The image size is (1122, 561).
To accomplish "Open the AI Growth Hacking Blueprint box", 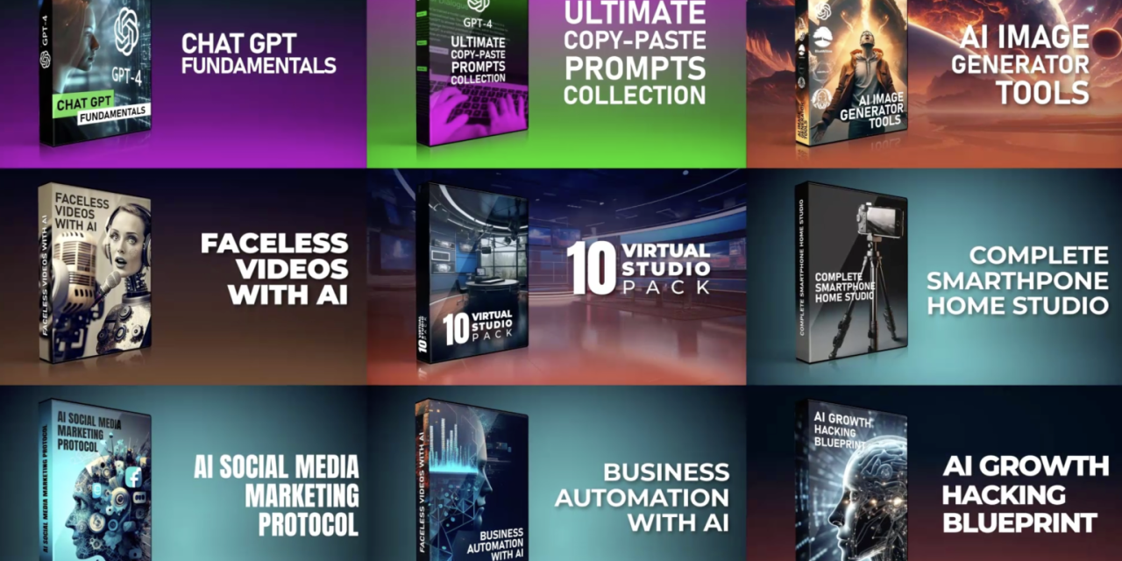I will pos(850,480).
